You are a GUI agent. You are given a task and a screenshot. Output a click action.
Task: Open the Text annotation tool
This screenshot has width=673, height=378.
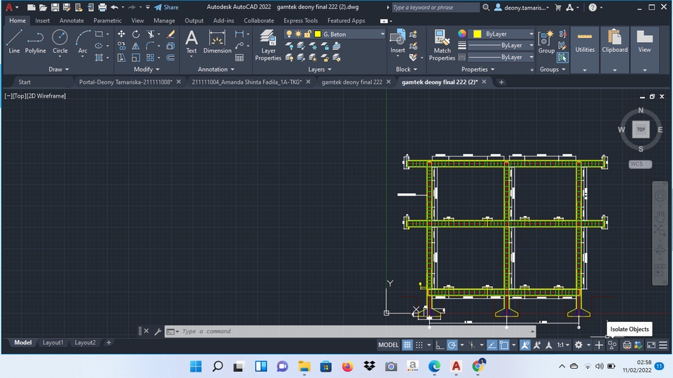point(191,41)
